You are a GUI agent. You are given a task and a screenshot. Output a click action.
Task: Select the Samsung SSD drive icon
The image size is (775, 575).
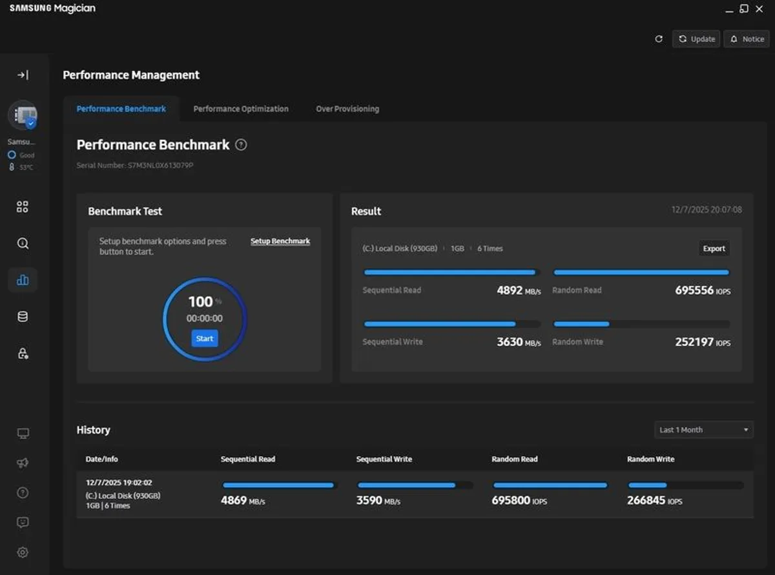23,116
